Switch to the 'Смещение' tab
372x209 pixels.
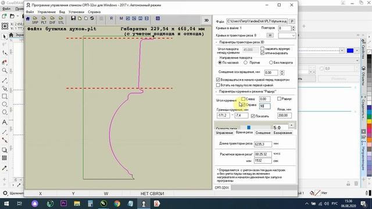click(x=263, y=133)
